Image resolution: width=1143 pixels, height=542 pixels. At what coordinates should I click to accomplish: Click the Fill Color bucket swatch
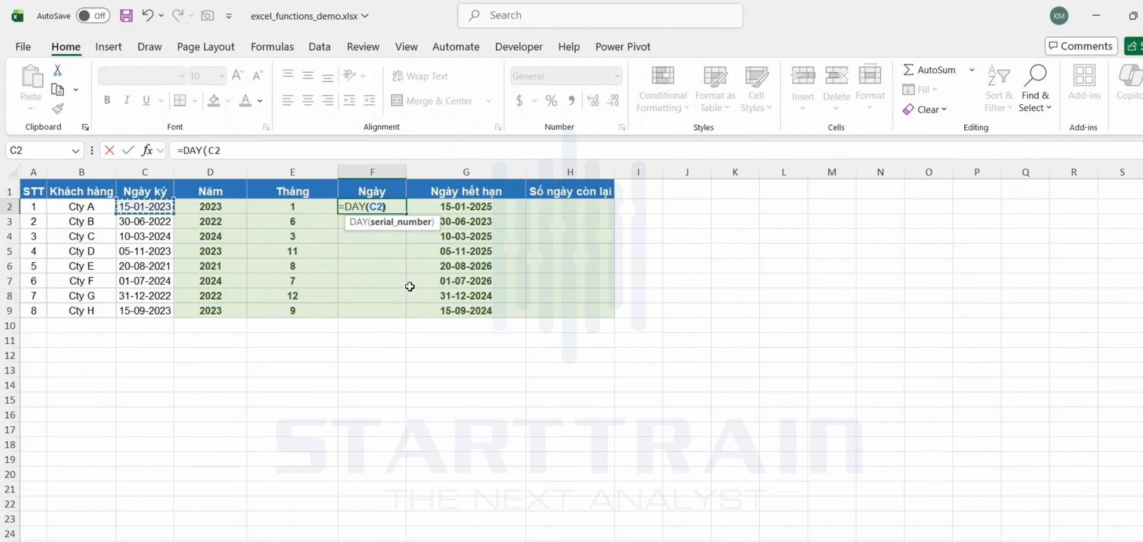click(214, 101)
